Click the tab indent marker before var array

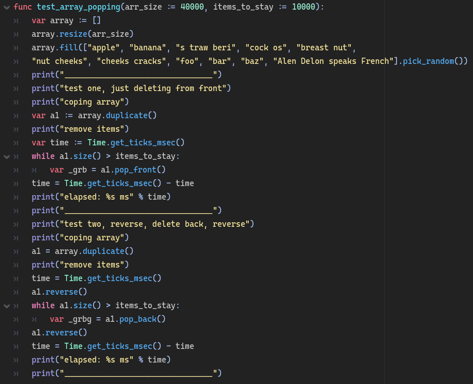(16, 21)
